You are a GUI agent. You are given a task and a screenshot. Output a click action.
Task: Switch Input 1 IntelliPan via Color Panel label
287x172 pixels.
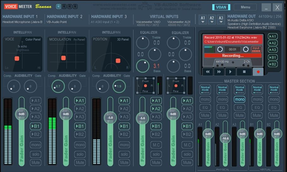click(33, 40)
